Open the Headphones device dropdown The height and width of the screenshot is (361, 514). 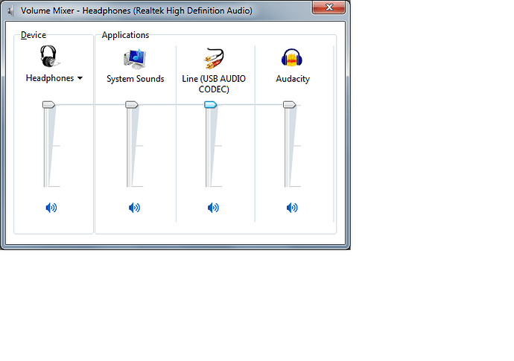click(x=80, y=78)
